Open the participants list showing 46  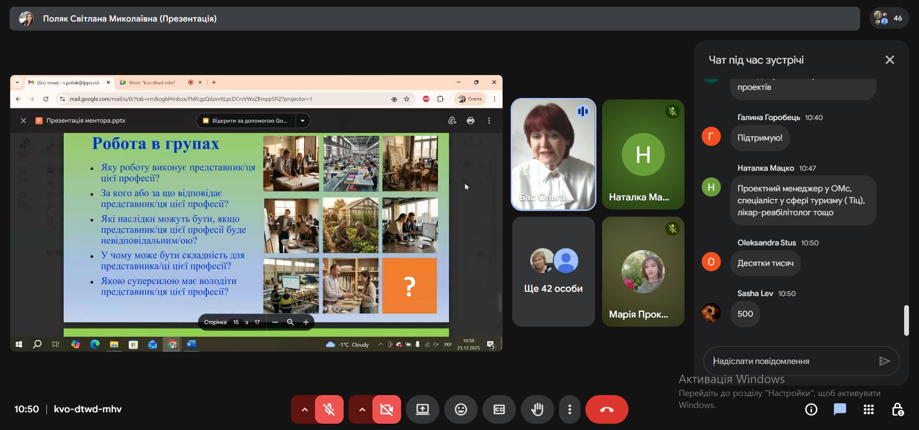889,19
